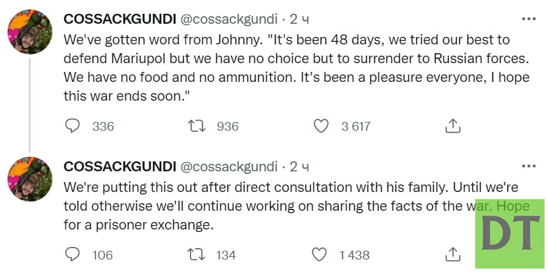Click the green DT logo
Image resolution: width=548 pixels, height=272 pixels.
click(x=509, y=234)
